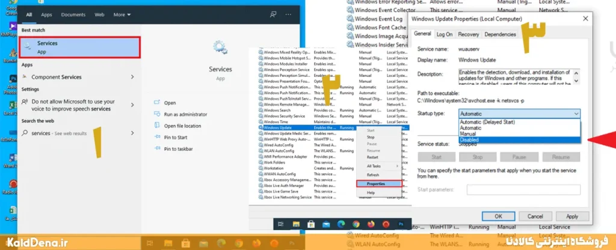Choose Run as administrator
This screenshot has height=250, width=616.
click(x=185, y=114)
